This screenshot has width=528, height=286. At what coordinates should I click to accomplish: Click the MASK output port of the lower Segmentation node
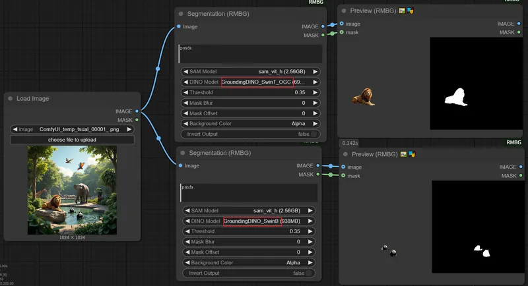tap(317, 175)
